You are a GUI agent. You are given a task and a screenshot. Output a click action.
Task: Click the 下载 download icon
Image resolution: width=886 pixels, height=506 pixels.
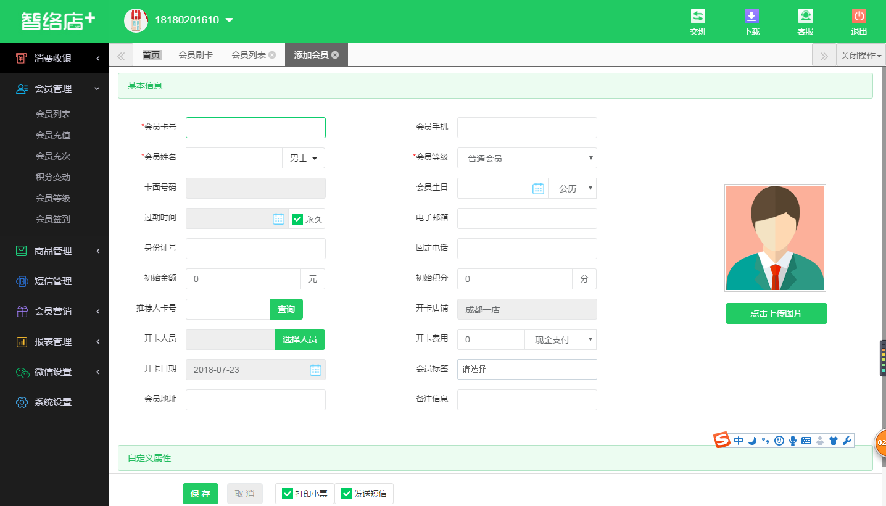pyautogui.click(x=751, y=17)
